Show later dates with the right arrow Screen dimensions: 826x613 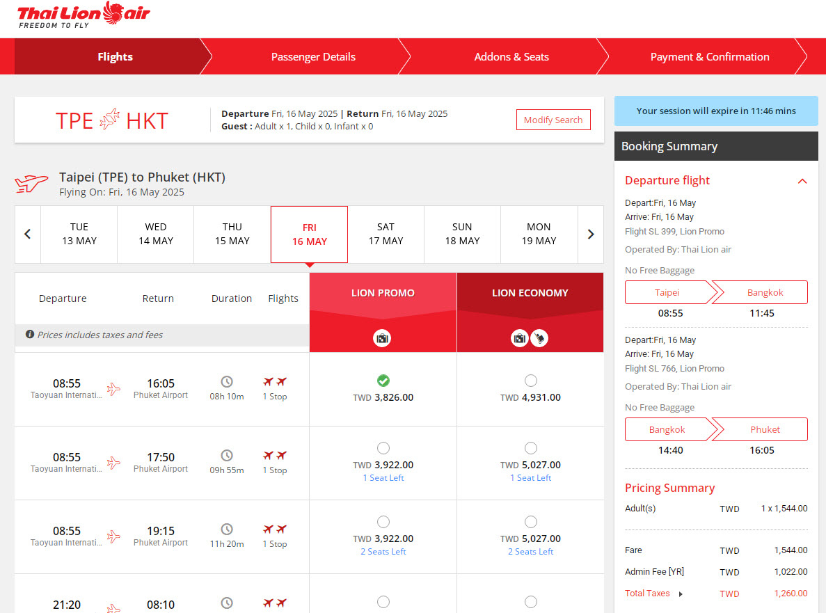coord(591,234)
